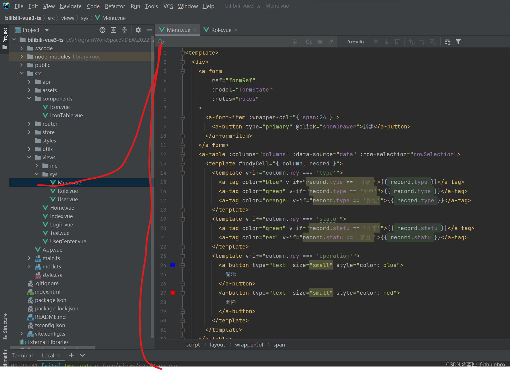This screenshot has width=510, height=370.
Task: Click the locate/select opened file icon
Action: 102,30
